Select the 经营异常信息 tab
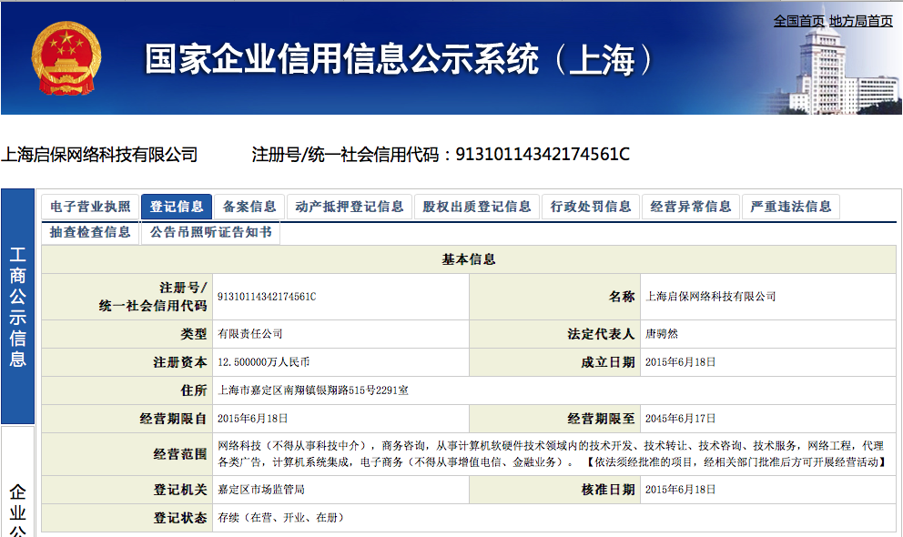 (691, 207)
